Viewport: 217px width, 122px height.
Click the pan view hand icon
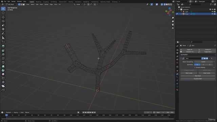point(173,21)
